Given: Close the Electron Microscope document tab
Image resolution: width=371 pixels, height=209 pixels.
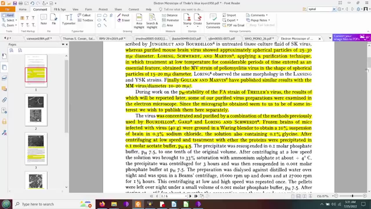Looking at the screenshot, I should point(320,39).
